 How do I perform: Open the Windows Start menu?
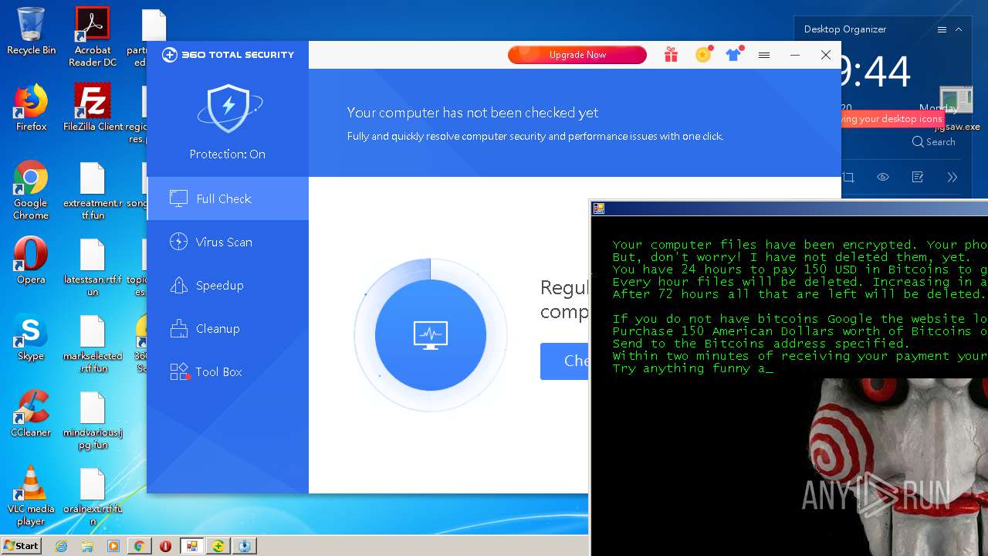pos(21,545)
